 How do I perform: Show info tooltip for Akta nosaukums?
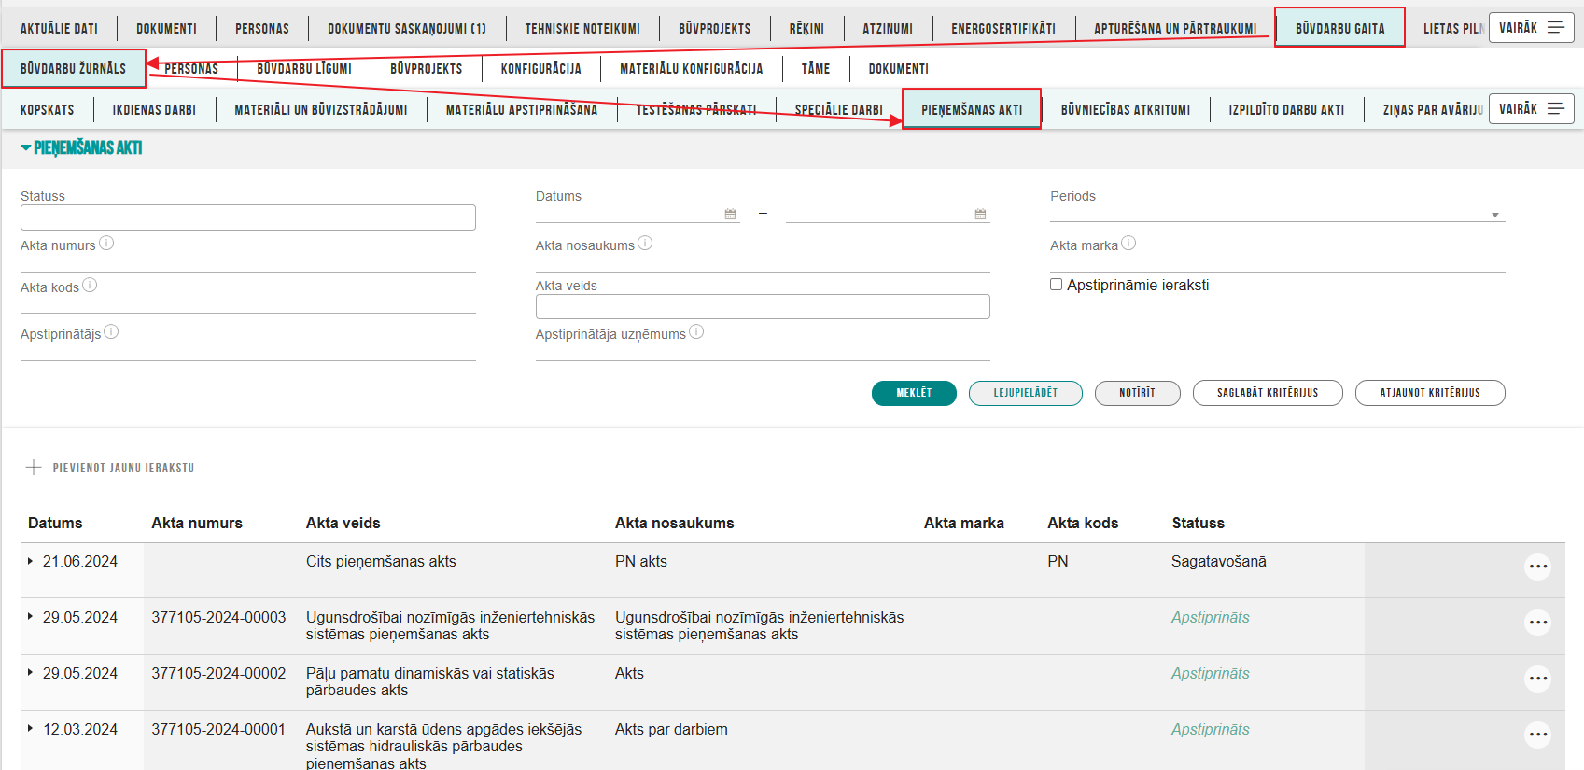pyautogui.click(x=645, y=244)
